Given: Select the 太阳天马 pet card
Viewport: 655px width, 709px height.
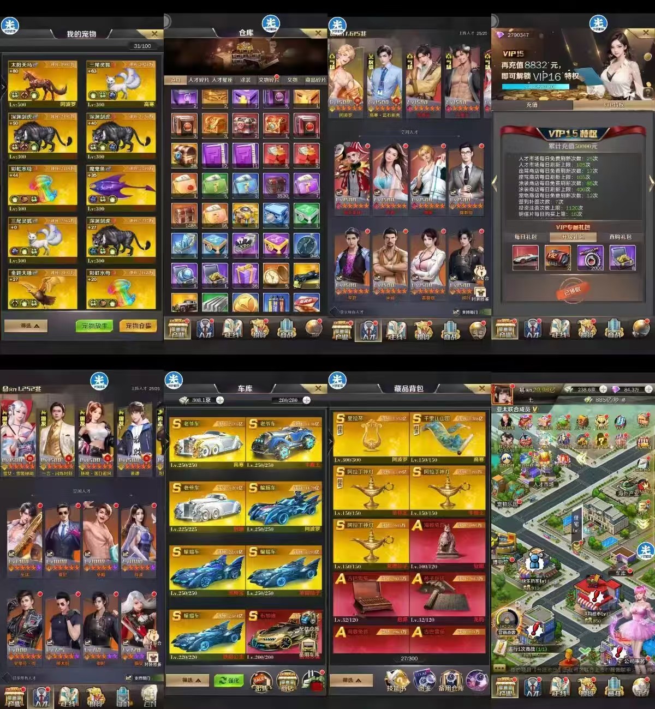Looking at the screenshot, I should pyautogui.click(x=43, y=82).
